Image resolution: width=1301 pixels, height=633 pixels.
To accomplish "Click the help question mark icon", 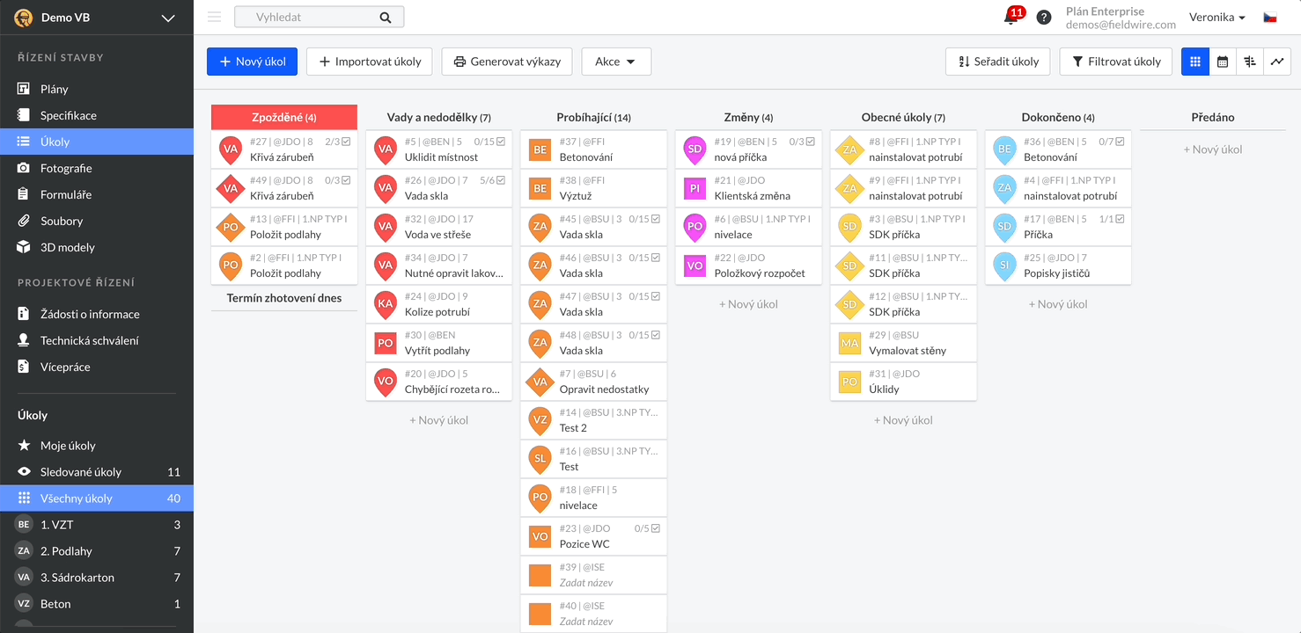I will point(1044,18).
